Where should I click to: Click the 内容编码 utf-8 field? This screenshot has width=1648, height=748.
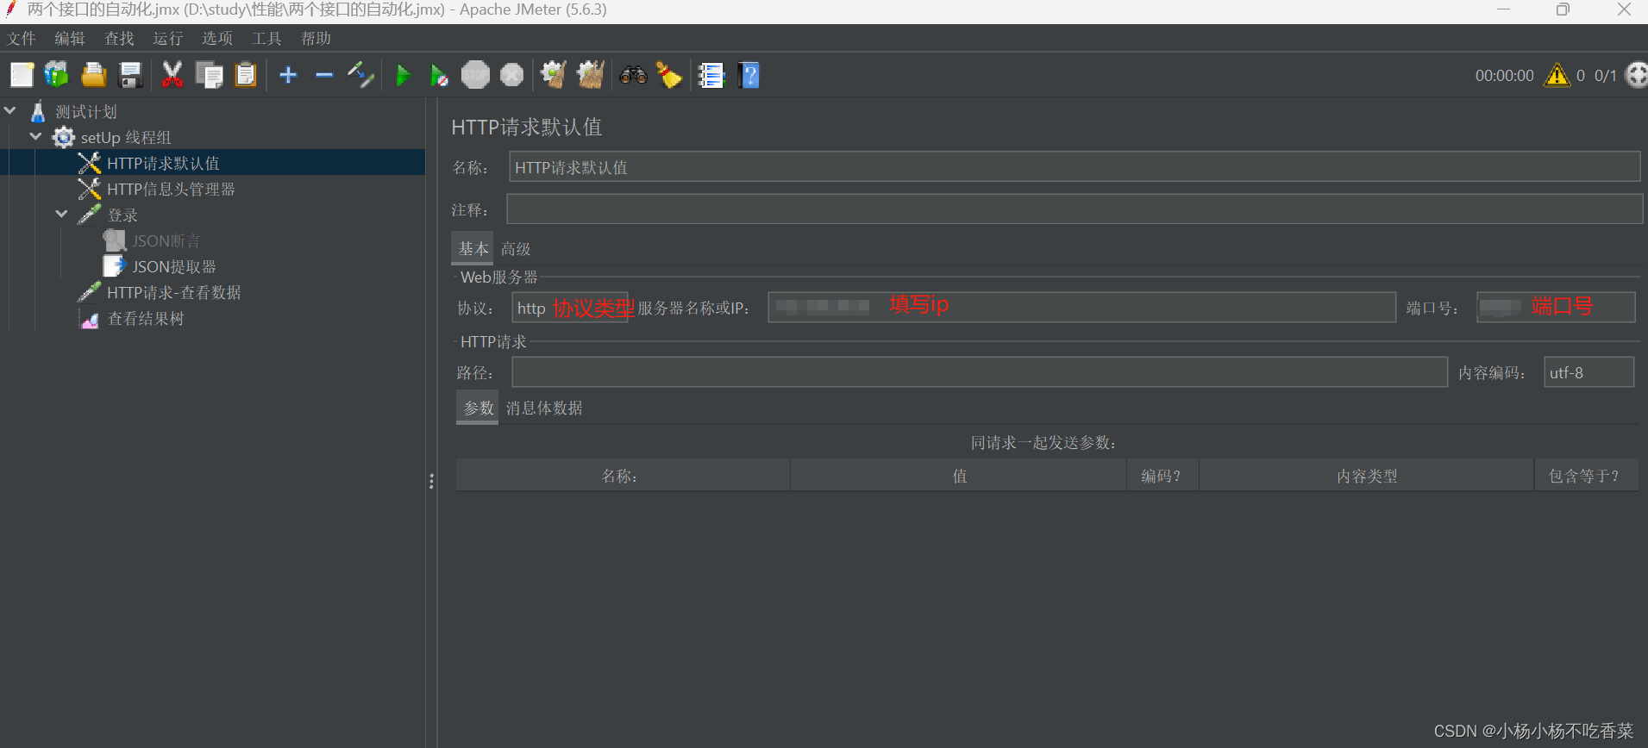(x=1588, y=372)
